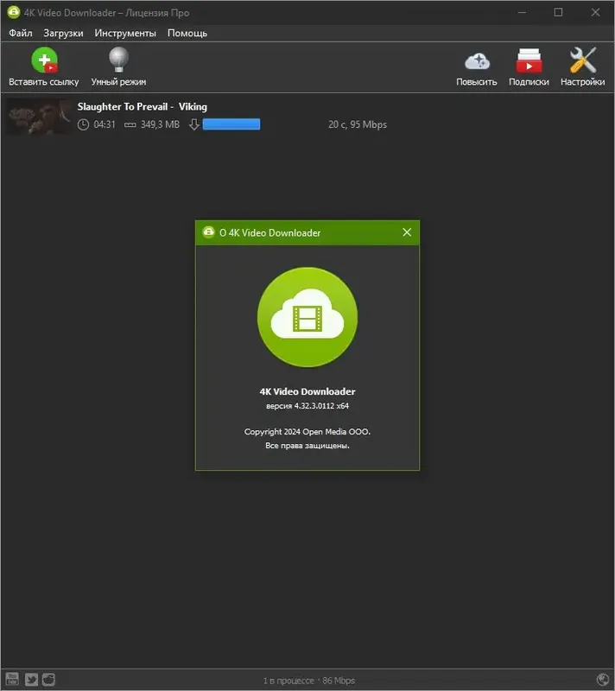This screenshot has height=691, width=615.
Task: Open the Инструменты menu
Action: click(125, 33)
